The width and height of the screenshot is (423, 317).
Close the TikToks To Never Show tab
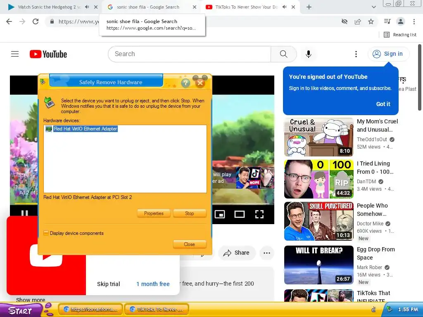tap(293, 7)
